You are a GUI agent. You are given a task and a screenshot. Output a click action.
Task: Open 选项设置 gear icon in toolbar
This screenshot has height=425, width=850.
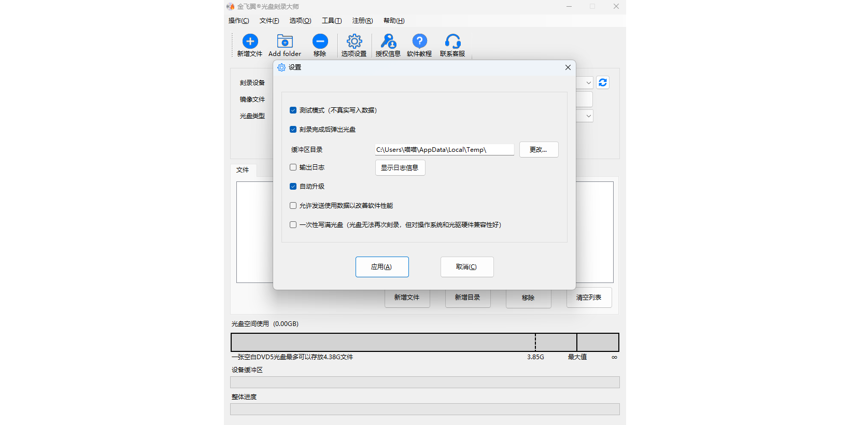354,41
